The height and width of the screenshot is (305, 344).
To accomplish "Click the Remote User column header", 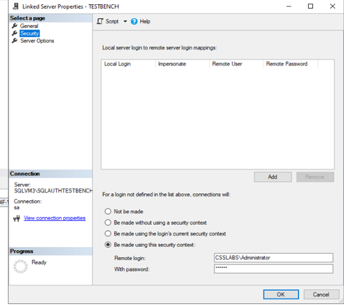I will coord(236,64).
